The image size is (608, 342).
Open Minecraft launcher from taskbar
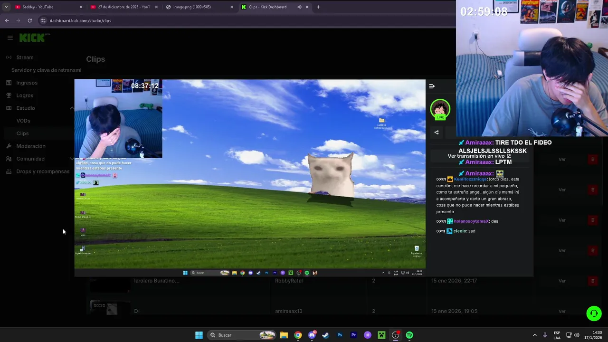pyautogui.click(x=381, y=335)
